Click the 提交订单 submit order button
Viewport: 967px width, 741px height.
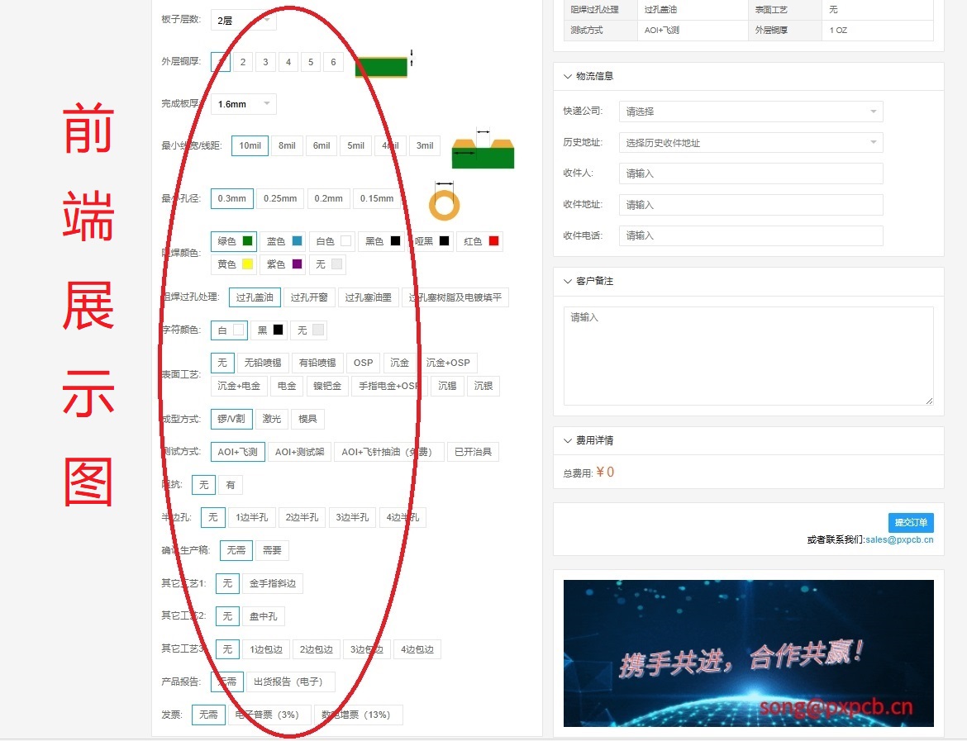(910, 522)
